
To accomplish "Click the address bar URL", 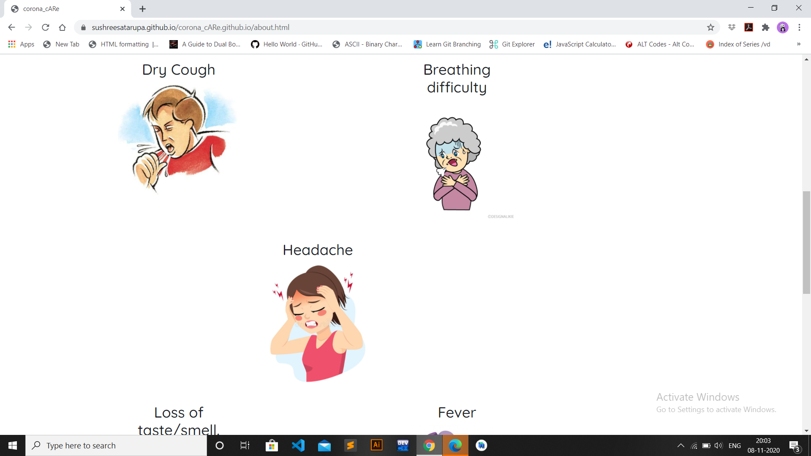I will 190,27.
